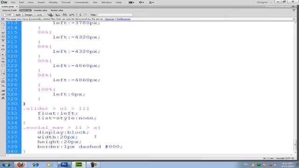Switch to Code view
This screenshot has width=299, height=168.
8,14
